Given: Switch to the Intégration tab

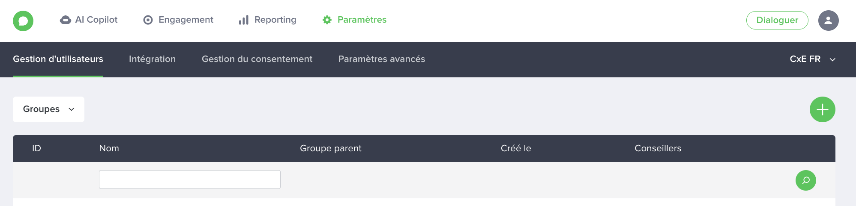Looking at the screenshot, I should (152, 59).
